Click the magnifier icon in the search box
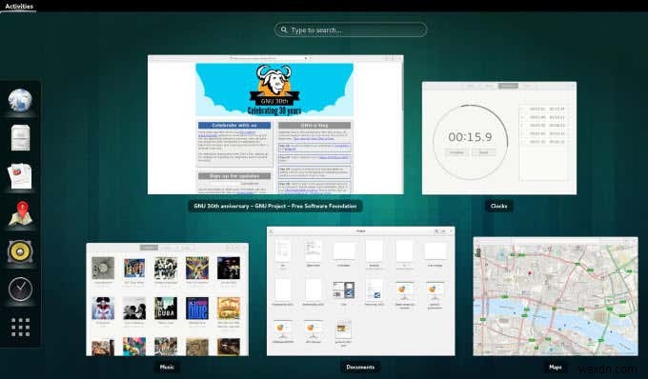648x379 pixels. tap(284, 30)
